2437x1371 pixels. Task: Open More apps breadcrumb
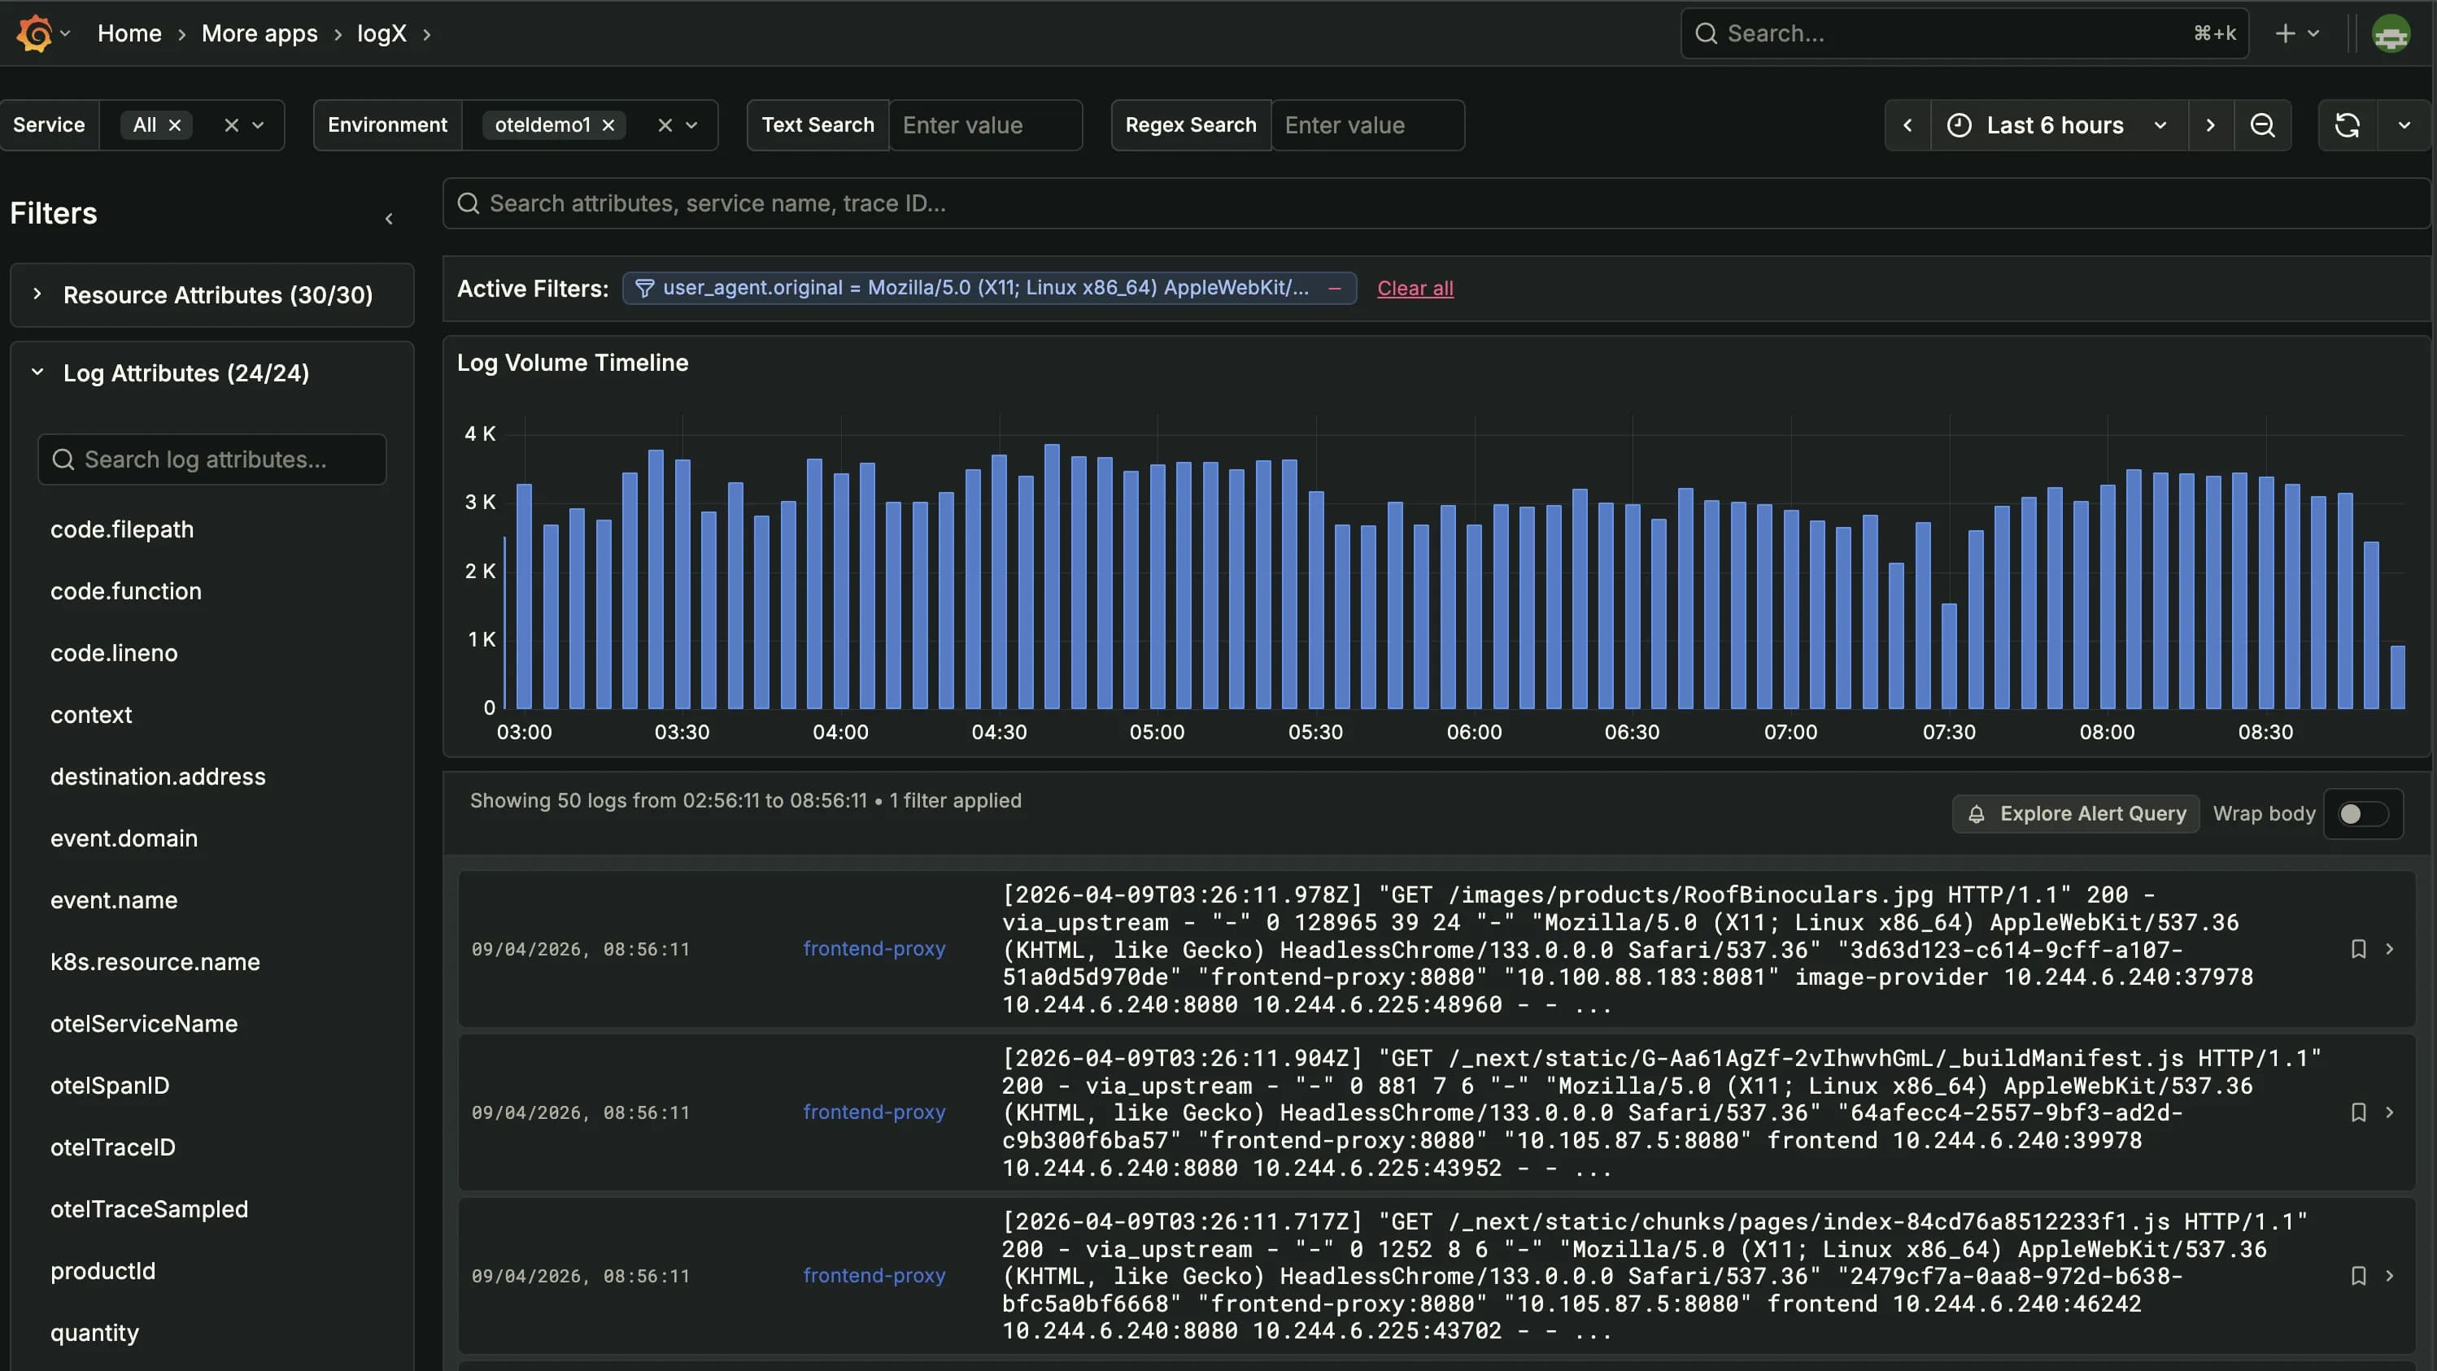point(259,33)
